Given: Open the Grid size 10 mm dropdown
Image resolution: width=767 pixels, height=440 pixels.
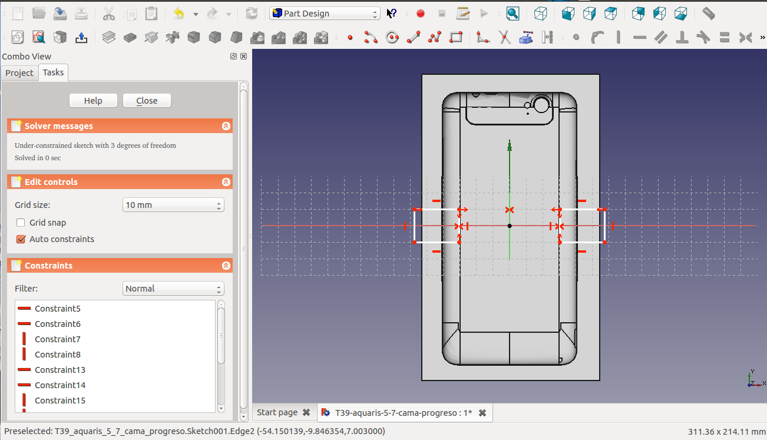Looking at the screenshot, I should coord(173,205).
